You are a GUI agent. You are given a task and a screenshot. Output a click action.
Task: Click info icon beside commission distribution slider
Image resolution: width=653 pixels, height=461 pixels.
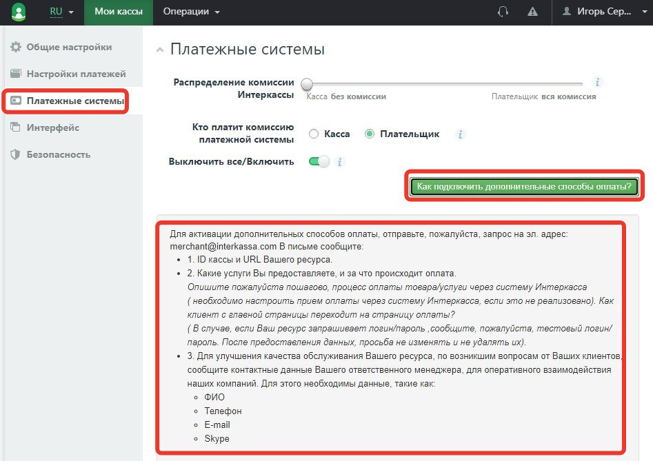click(598, 82)
